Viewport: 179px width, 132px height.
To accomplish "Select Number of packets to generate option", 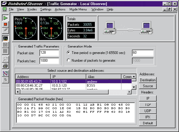I will pos(69,61).
